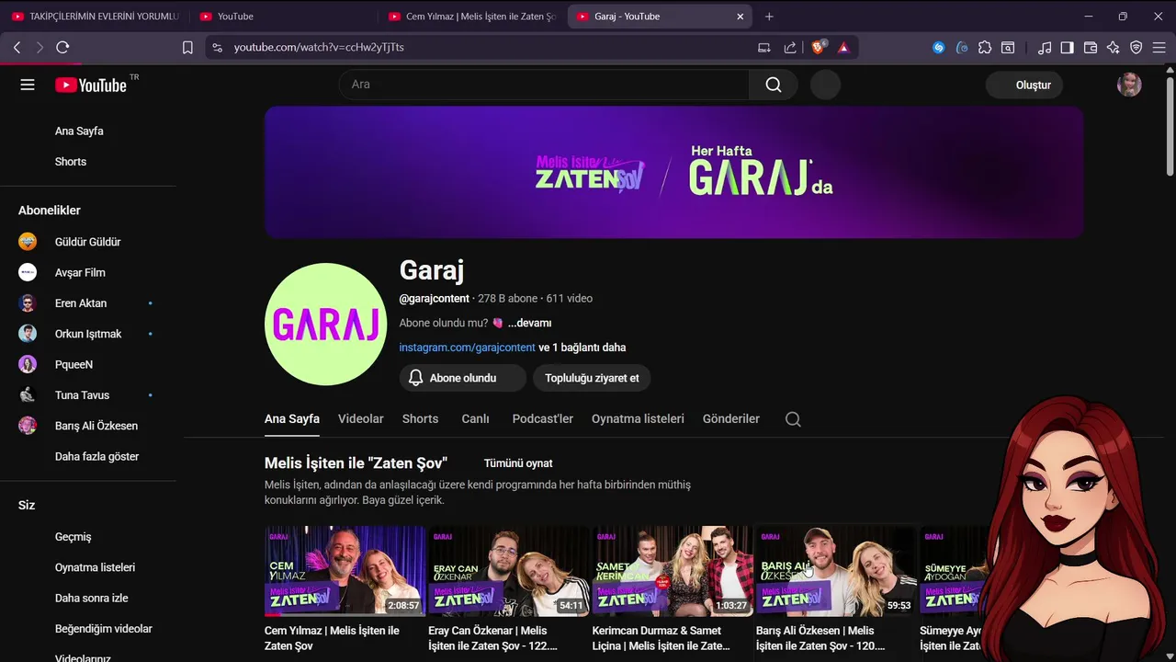Expand channel description with ...devamı

pos(529,323)
